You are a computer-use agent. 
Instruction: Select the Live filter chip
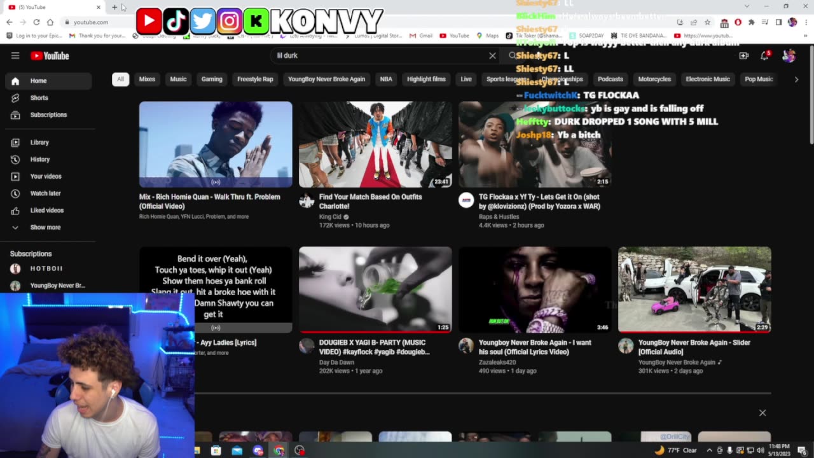click(x=466, y=79)
